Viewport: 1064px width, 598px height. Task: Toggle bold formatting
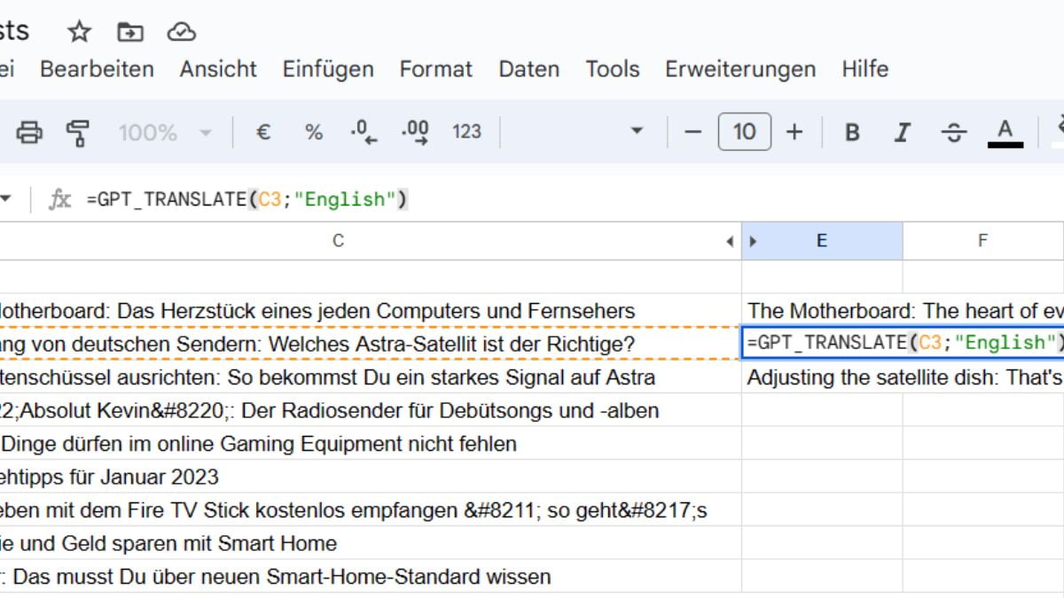851,131
